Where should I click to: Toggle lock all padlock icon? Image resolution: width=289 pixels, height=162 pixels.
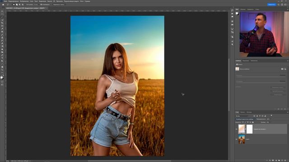click(x=253, y=122)
